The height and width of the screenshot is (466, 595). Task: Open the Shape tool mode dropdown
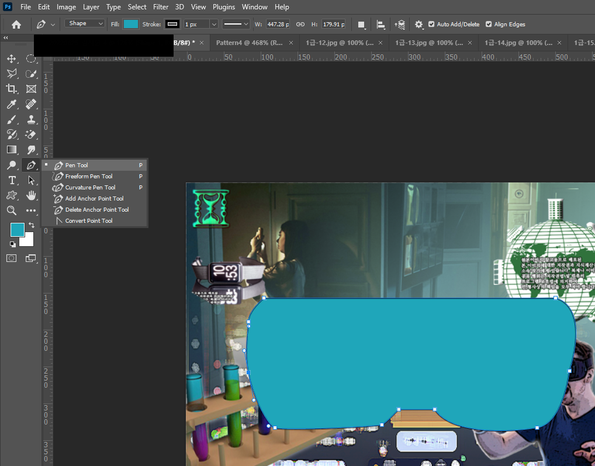coord(84,23)
